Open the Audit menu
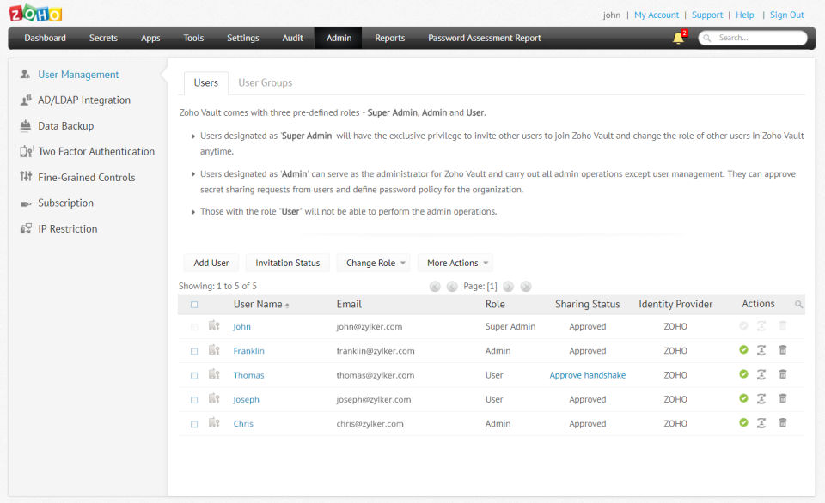 click(292, 38)
